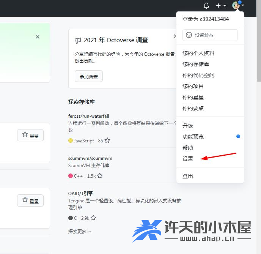Viewport: 261px width, 254px height.
Task: Click the ScummVM 主存储库 description
Action: click(x=89, y=166)
